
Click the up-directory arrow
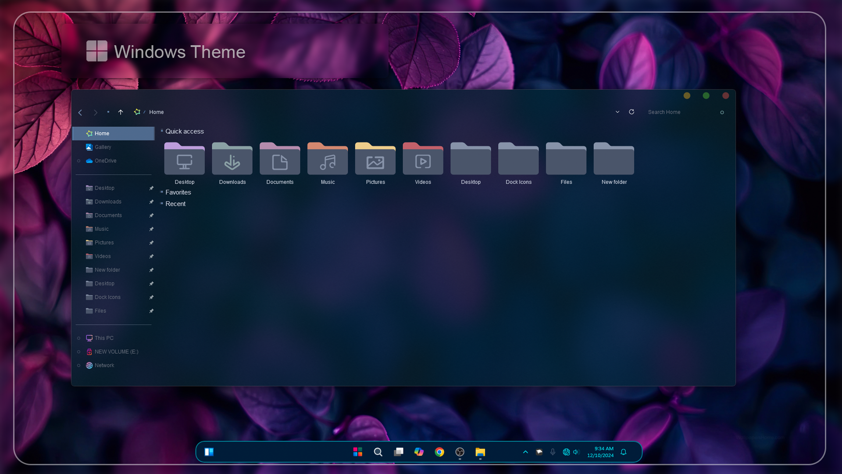[121, 112]
